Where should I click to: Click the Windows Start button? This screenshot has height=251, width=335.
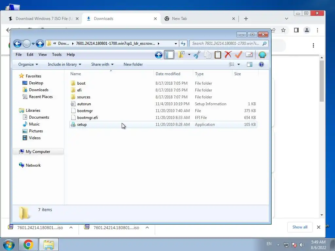pyautogui.click(x=9, y=244)
